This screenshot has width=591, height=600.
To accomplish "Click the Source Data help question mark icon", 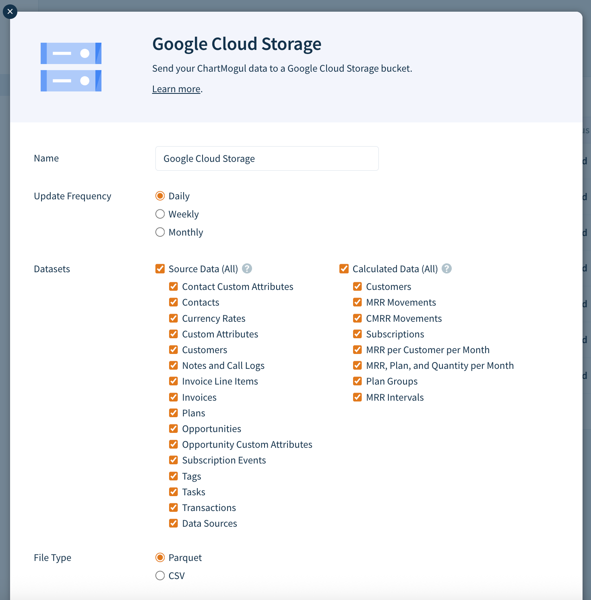I will (x=247, y=269).
